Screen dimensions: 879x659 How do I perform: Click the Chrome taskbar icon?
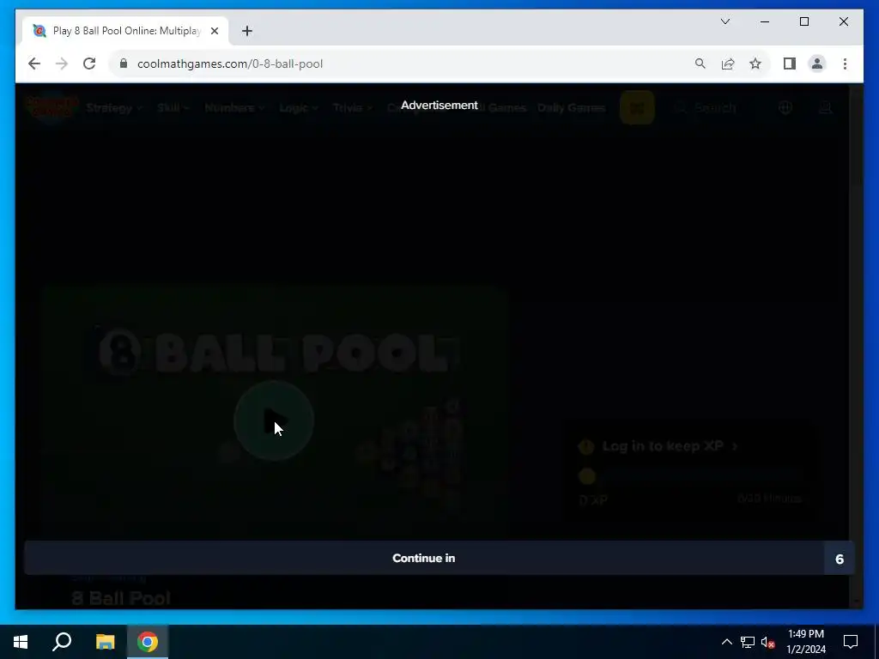coord(148,642)
